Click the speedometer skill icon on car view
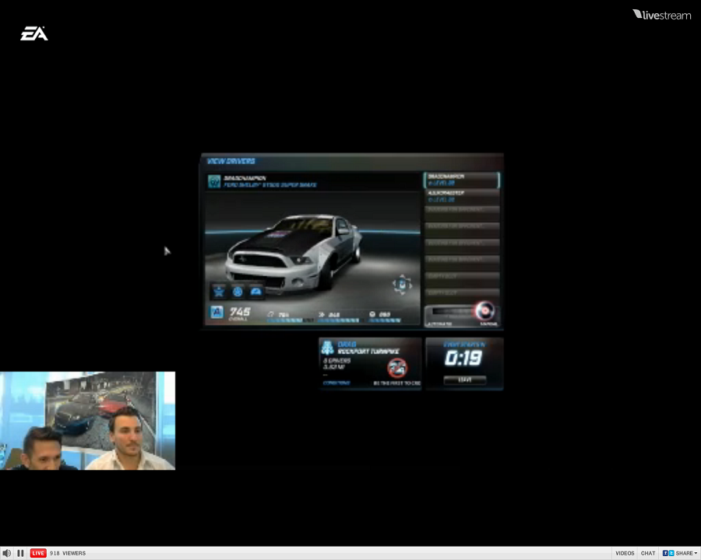Image resolution: width=701 pixels, height=560 pixels. point(255,292)
